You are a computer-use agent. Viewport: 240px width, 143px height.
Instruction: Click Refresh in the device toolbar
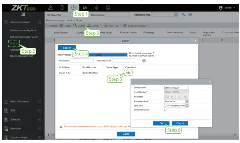click(52, 26)
